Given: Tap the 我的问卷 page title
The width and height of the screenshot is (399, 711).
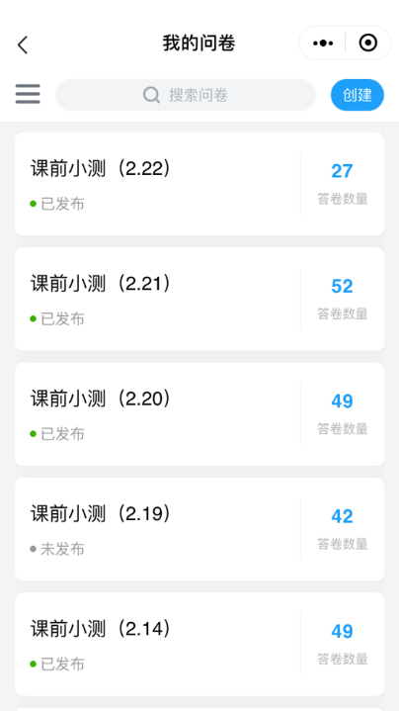Looking at the screenshot, I should coord(199,44).
